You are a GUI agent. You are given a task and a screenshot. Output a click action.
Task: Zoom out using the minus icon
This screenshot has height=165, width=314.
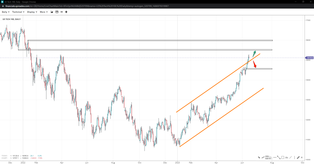pyautogui.click(x=61, y=12)
